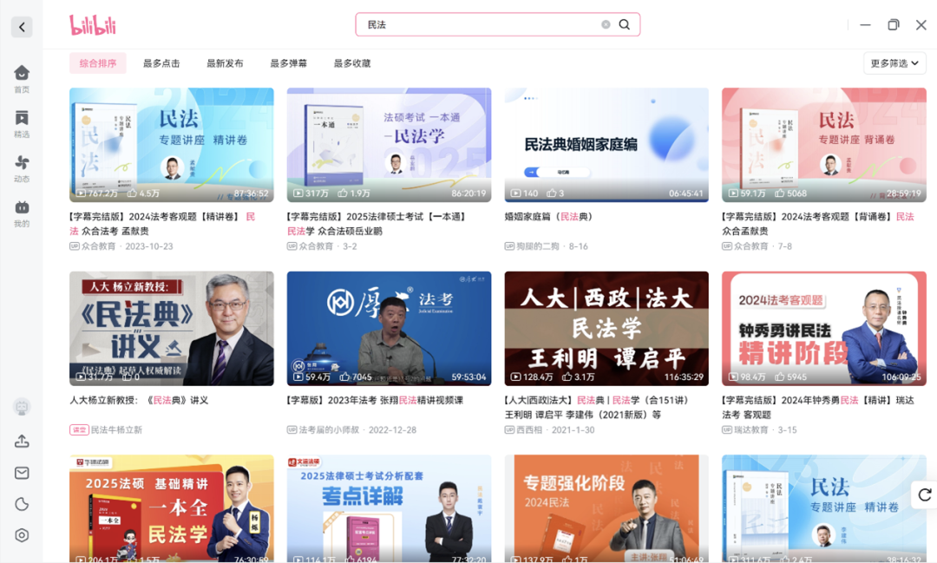Click the refresh button at right edge
This screenshot has width=937, height=563.
925,494
